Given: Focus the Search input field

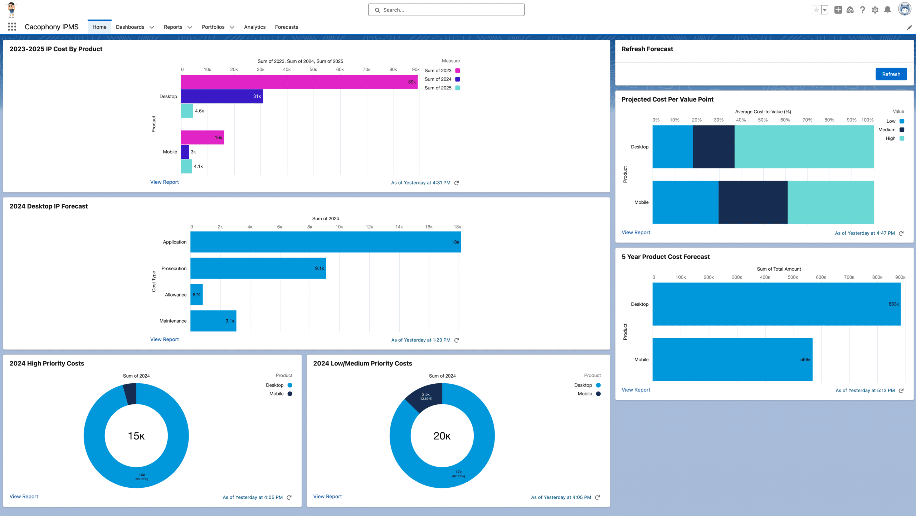Looking at the screenshot, I should (x=446, y=10).
